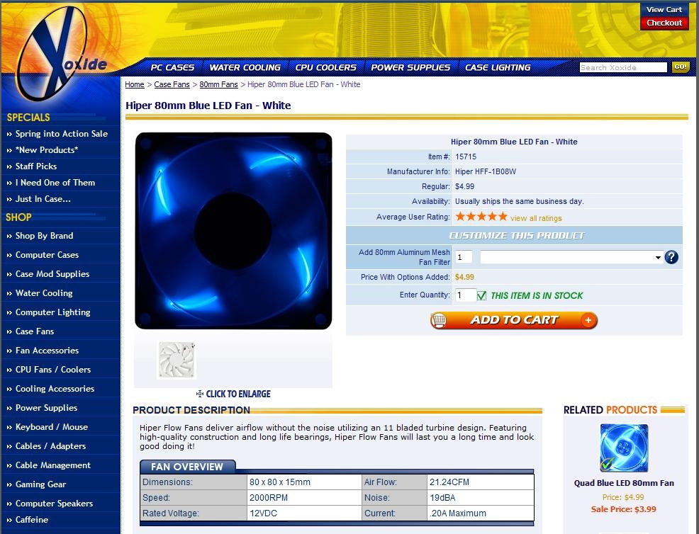Click Sale Price: $3.99 text
The width and height of the screenshot is (699, 534).
point(624,509)
